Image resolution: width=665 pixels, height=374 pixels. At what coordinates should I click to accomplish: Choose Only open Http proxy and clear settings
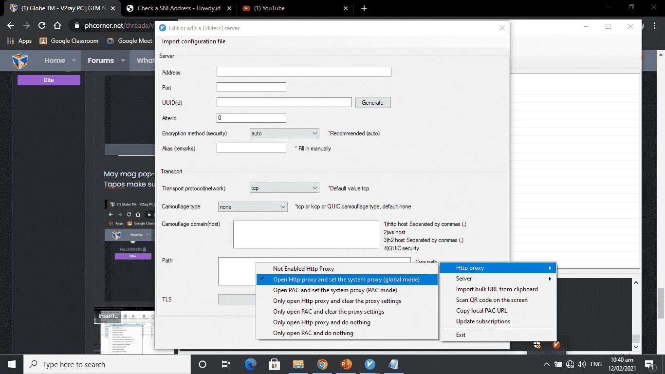coord(347,301)
